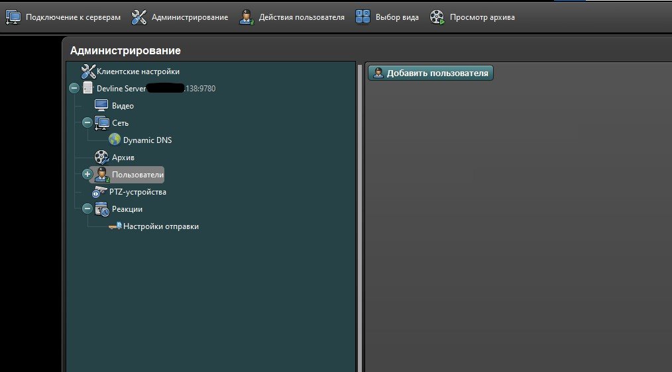Click the PTZ devices camera icon

pyautogui.click(x=99, y=192)
